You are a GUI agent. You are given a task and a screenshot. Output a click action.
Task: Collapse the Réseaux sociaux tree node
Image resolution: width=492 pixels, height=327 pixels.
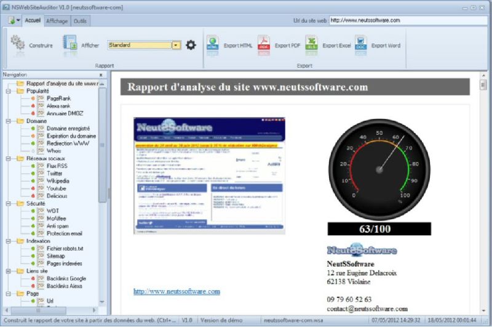pos(9,158)
